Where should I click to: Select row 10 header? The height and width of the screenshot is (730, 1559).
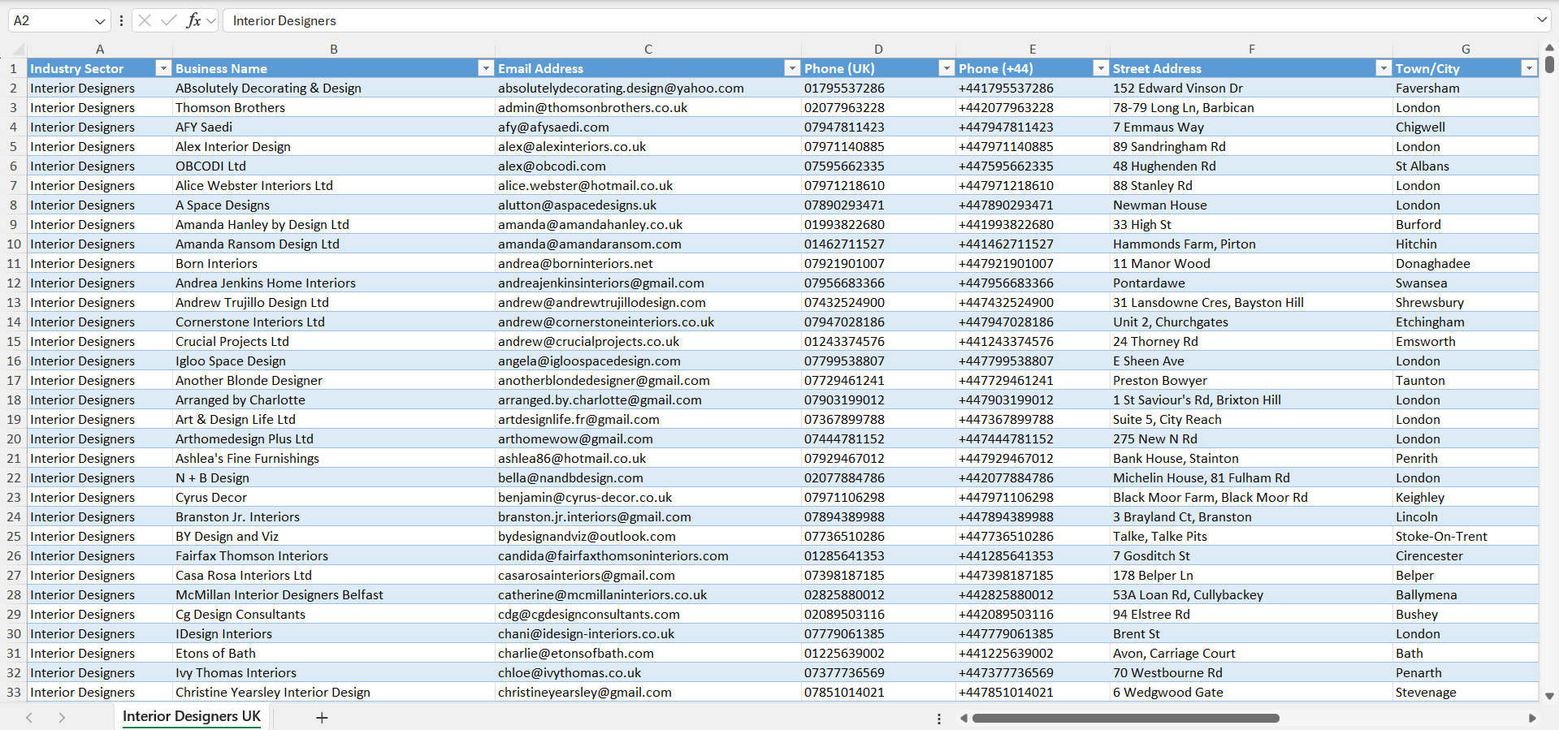click(14, 244)
